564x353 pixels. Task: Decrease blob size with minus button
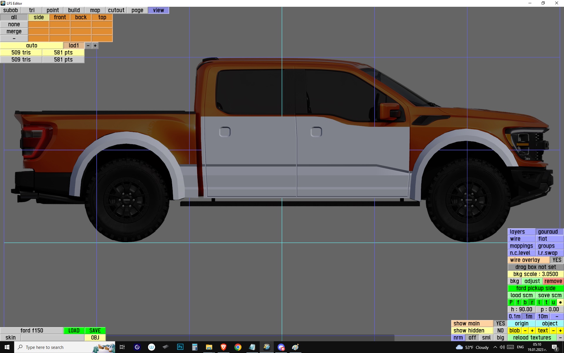525,331
